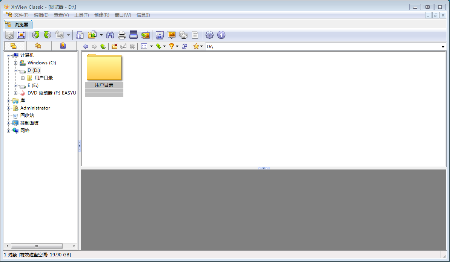Expand the Windows (C:) tree node

pyautogui.click(x=16, y=63)
